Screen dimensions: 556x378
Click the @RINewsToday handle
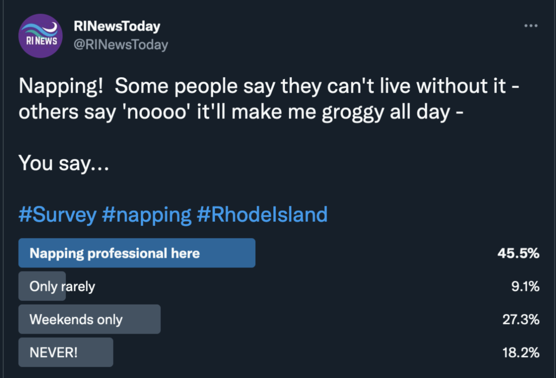click(120, 45)
